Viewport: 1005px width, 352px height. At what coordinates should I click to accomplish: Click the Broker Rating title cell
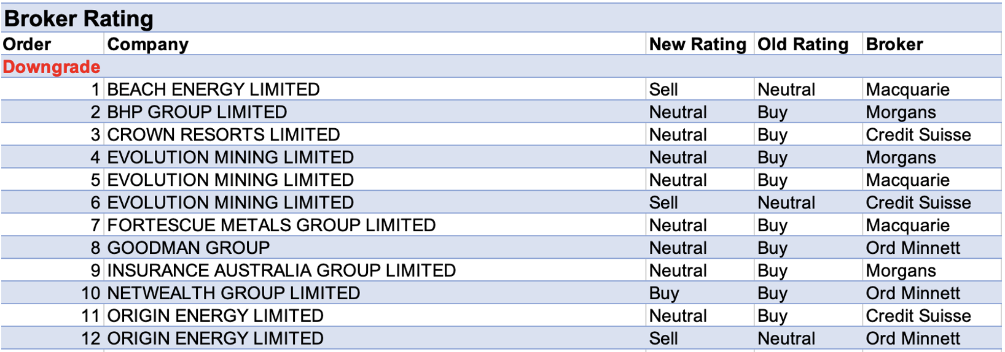coord(79,19)
